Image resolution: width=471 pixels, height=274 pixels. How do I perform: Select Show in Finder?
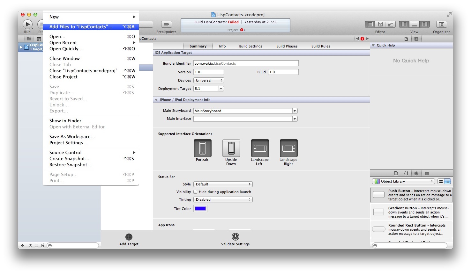[91, 121]
